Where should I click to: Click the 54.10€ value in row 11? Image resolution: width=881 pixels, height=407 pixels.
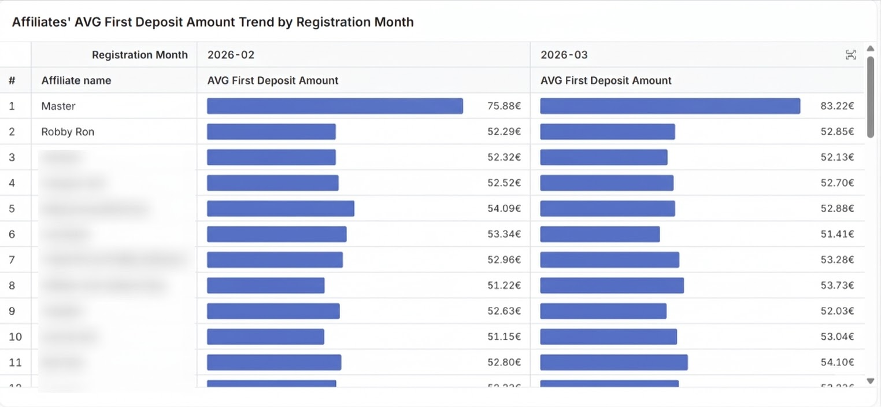[837, 362]
